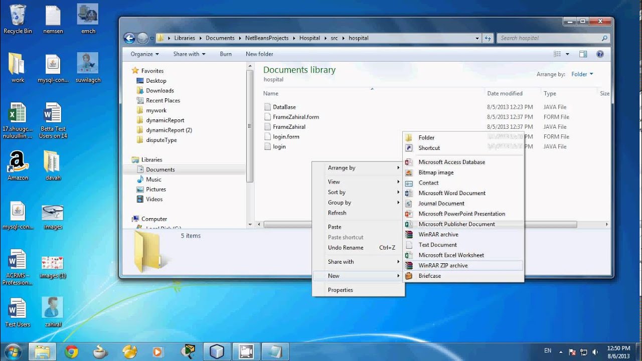Click the NetBeans cube taskbar icon
Viewport: 642px width, 361px height.
tap(217, 351)
